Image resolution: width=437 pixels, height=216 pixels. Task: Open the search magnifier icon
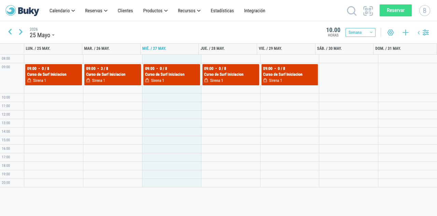pos(352,11)
